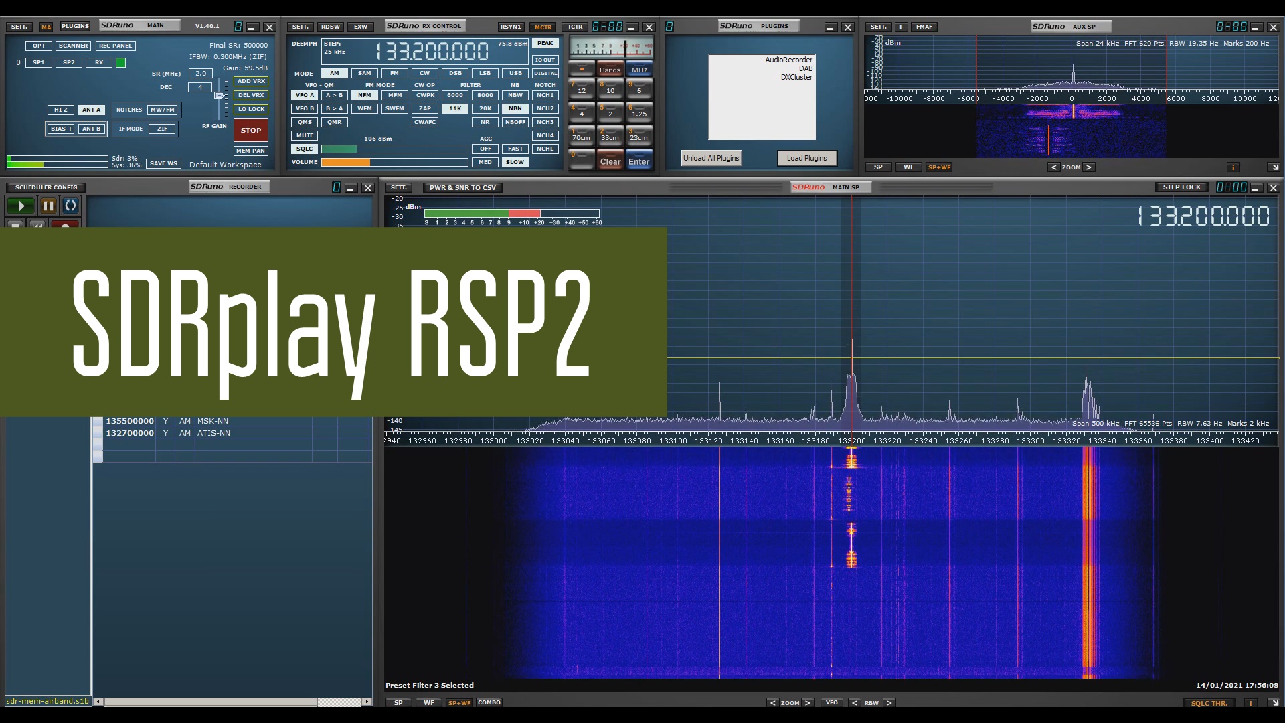Click the green RX indicator square
Screen dimensions: 1285x723
point(120,62)
